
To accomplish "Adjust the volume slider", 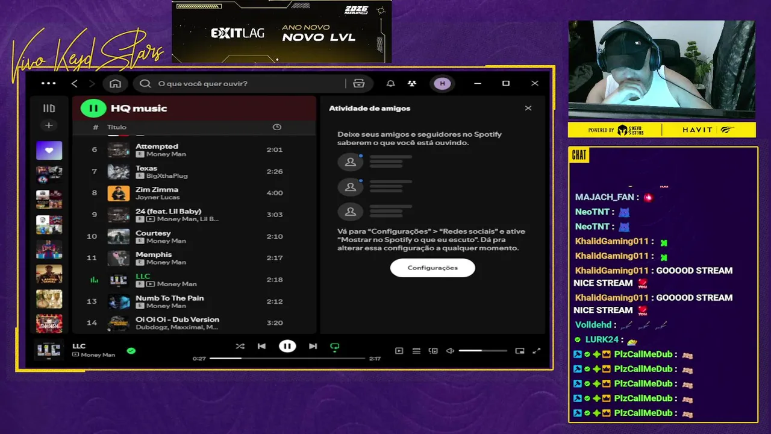I will [482, 351].
